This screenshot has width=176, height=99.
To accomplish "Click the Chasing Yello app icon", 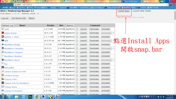I will (x=3, y=79).
